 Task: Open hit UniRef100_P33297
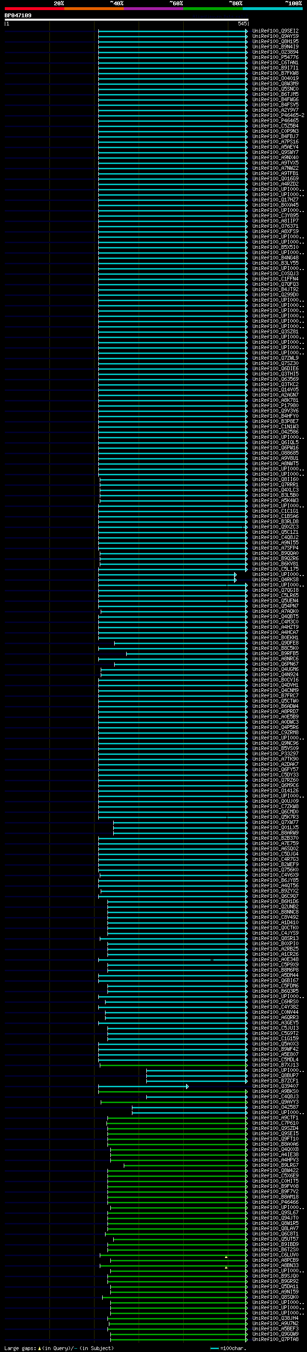coord(275,753)
